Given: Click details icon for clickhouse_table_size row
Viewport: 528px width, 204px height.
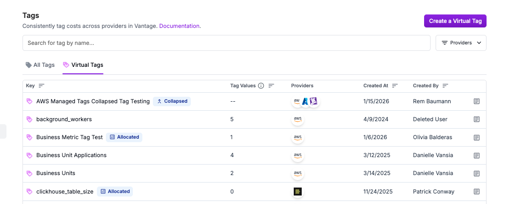Looking at the screenshot, I should click(477, 192).
